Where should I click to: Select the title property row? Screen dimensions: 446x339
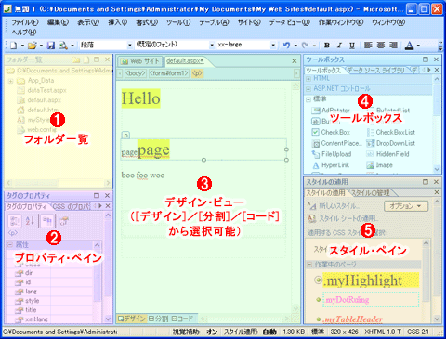pos(54,310)
